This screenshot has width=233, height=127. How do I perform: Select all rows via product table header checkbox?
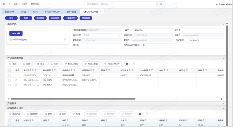point(9,70)
